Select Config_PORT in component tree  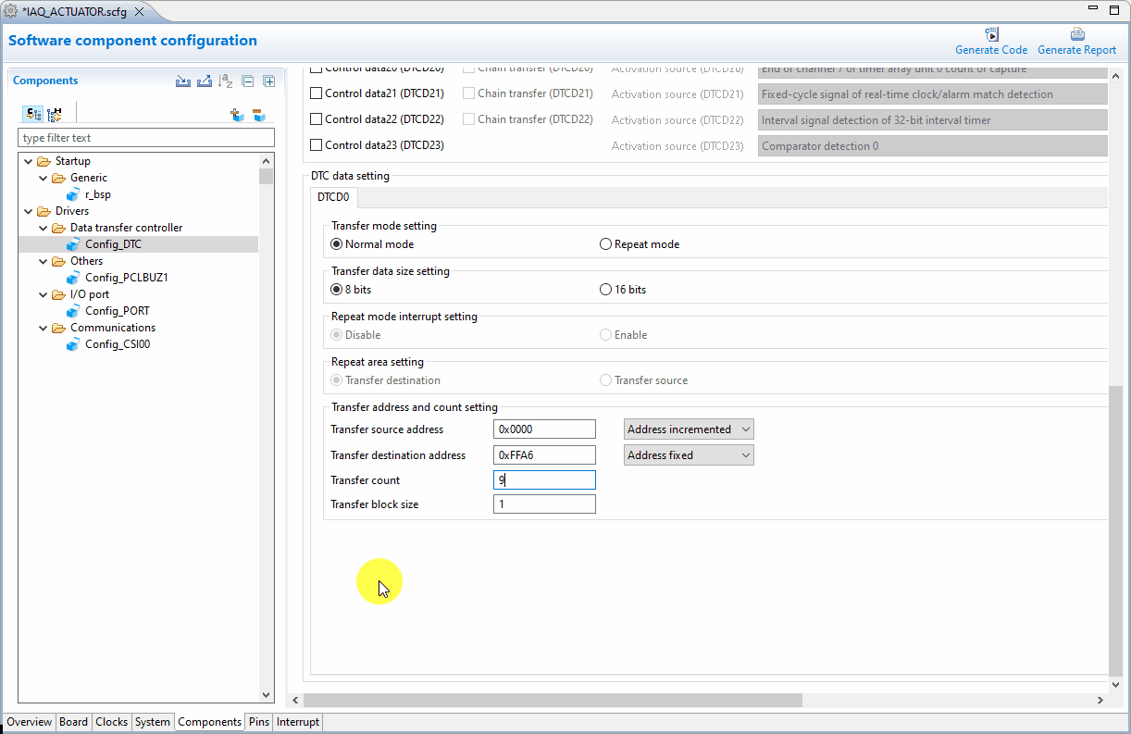click(x=118, y=311)
